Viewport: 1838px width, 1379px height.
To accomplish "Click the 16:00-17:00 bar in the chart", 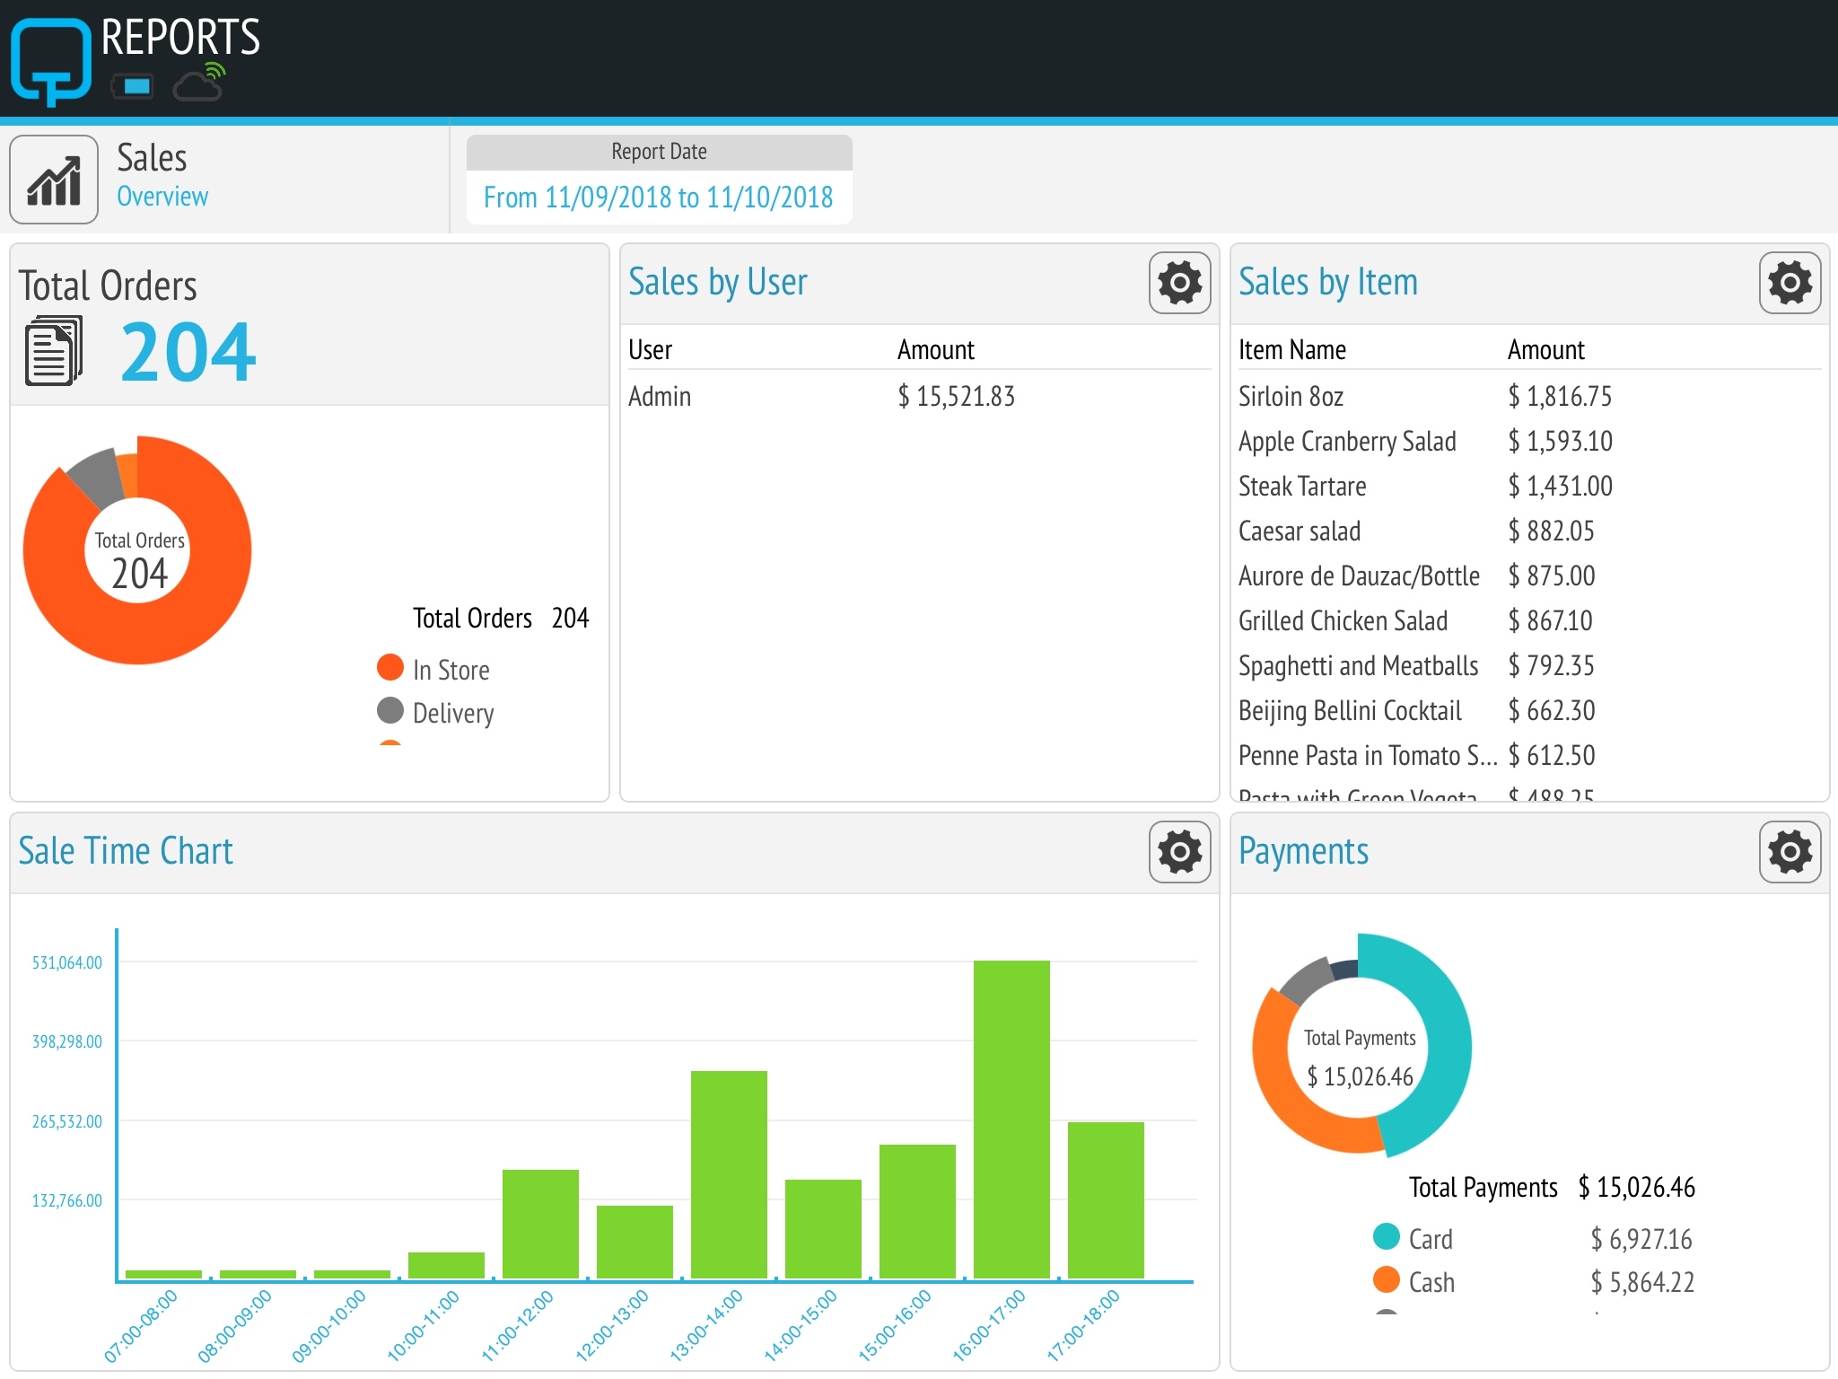I will 1011,1120.
